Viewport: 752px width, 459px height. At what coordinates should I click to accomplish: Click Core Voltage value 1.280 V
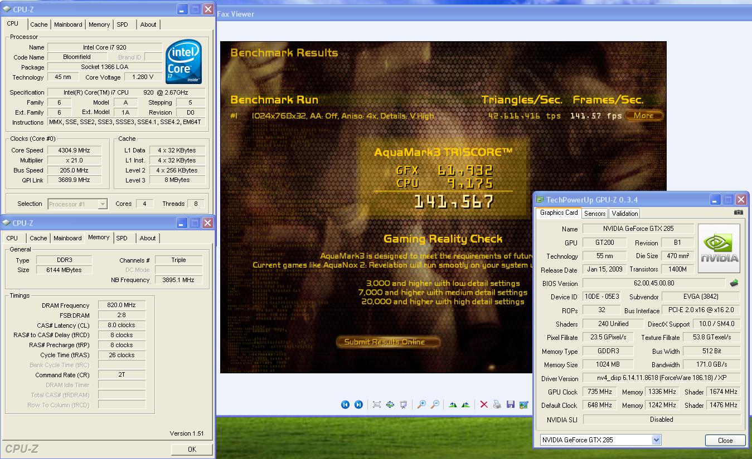pyautogui.click(x=143, y=77)
